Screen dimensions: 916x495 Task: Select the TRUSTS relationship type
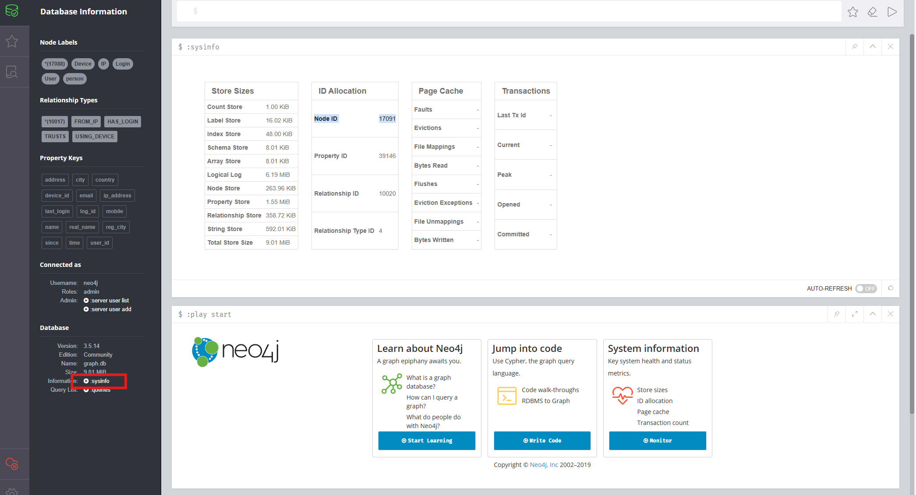(55, 137)
